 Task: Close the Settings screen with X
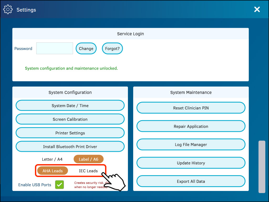pyautogui.click(x=257, y=10)
